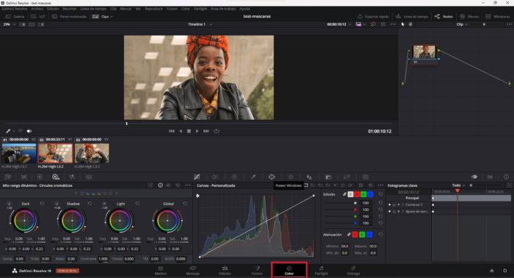Open viewer three-dot options menu

point(393,24)
